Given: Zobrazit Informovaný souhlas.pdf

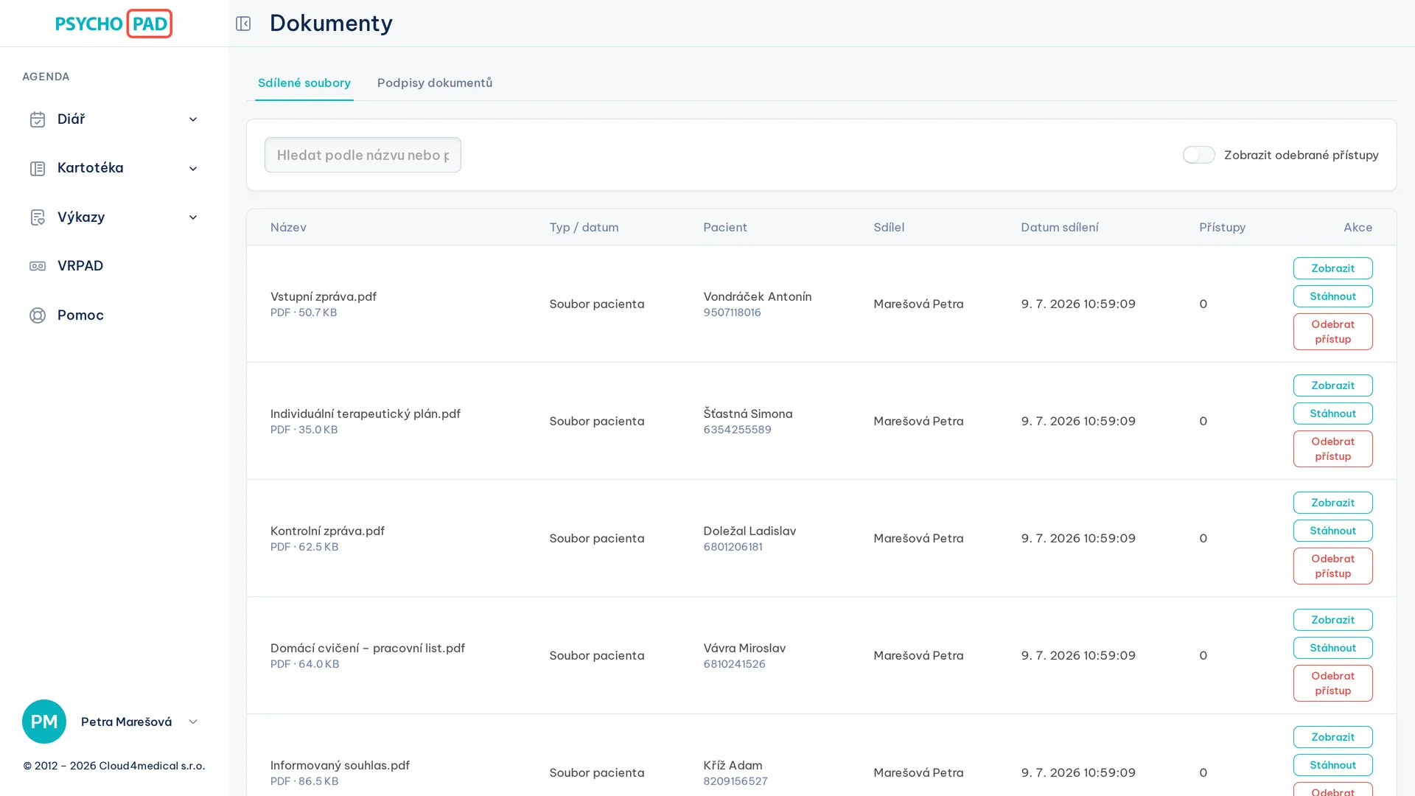Looking at the screenshot, I should (1332, 737).
